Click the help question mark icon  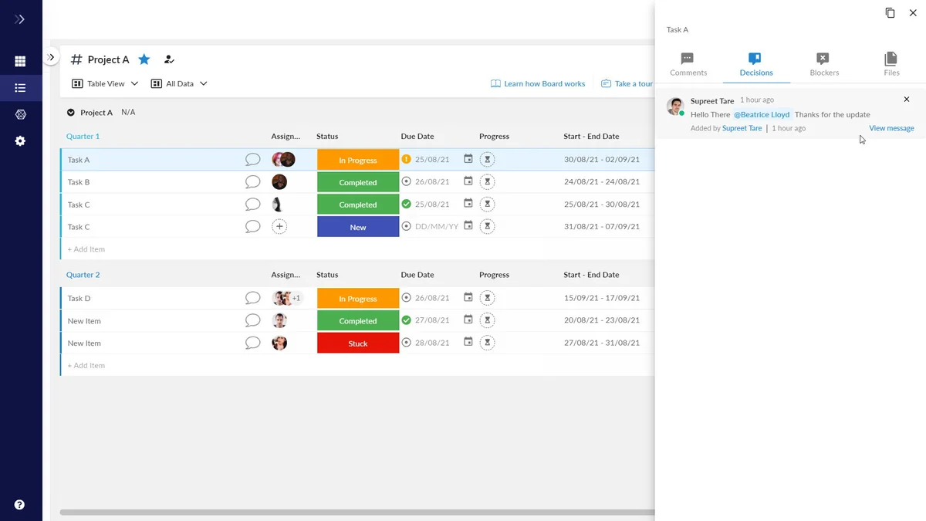point(19,505)
